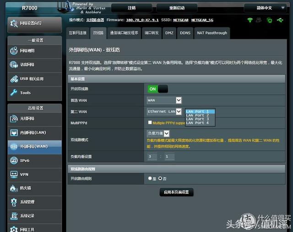This screenshot has height=232, width=293.
Task: Select '否' for enabling routing rules
Action: pos(160,178)
